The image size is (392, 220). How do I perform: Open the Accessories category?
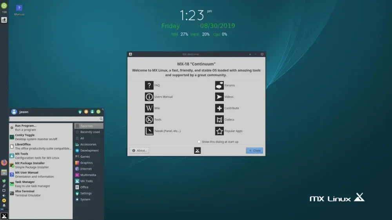point(89,144)
